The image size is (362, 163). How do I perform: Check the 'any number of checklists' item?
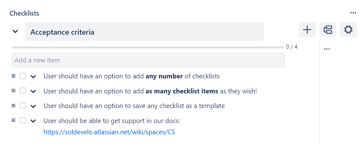tap(22, 76)
